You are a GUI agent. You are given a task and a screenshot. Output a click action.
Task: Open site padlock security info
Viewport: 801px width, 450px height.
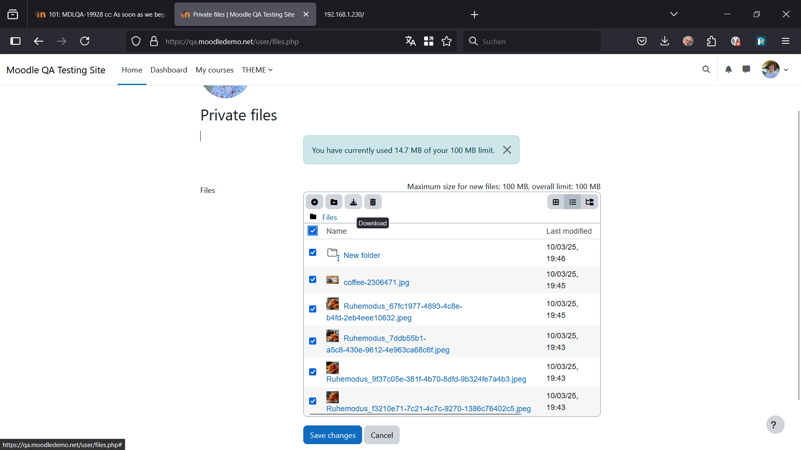(154, 41)
